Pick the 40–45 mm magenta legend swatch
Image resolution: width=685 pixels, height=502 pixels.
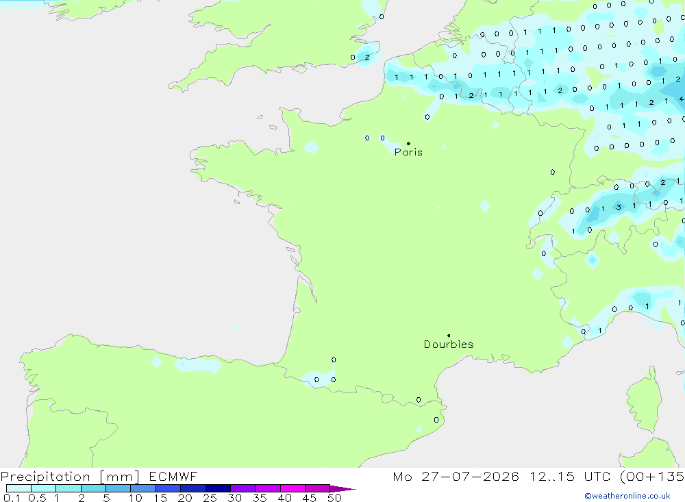(292, 488)
